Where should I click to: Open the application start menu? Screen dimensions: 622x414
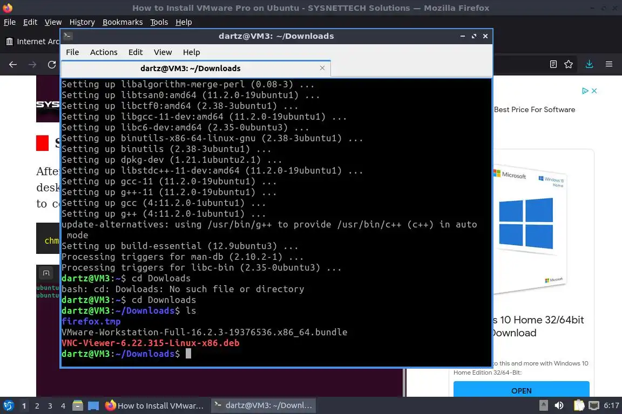point(8,406)
